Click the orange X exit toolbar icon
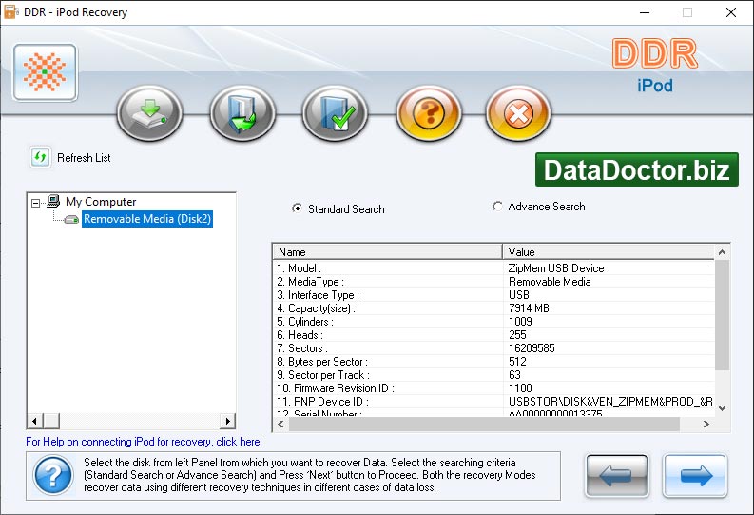Screen dimensions: 754x515 pos(518,114)
